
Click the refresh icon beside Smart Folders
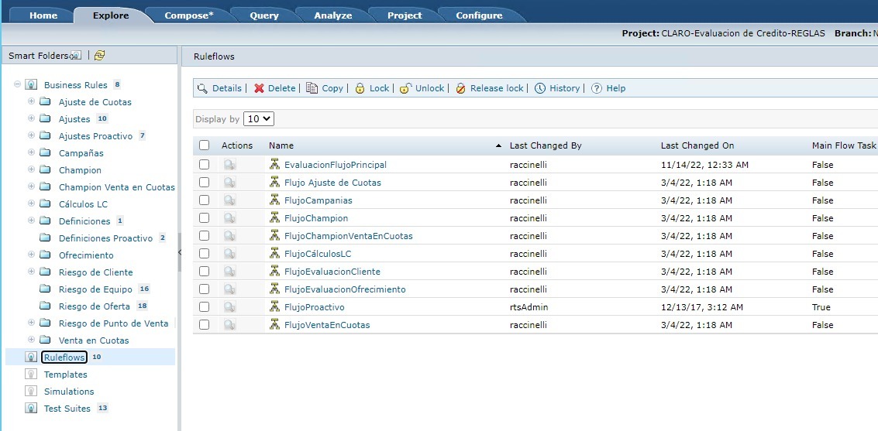(99, 56)
